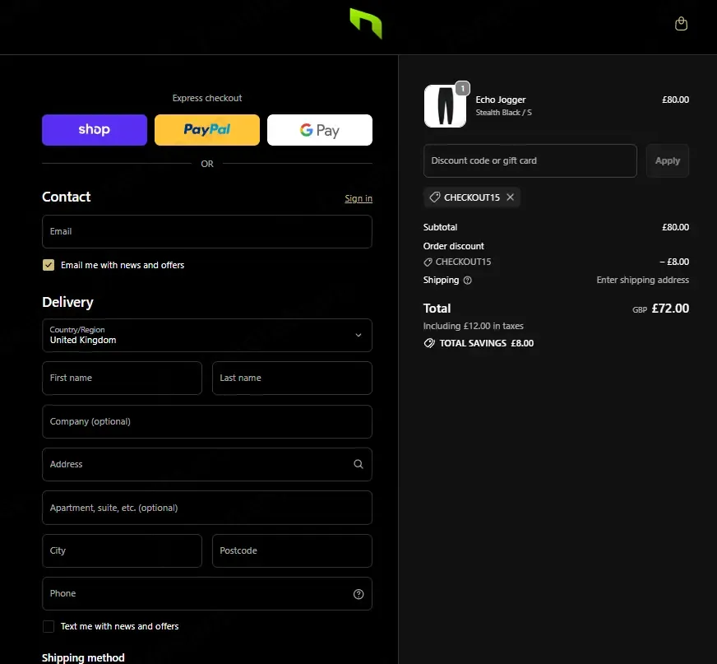Click the Echo Jogger product name
The image size is (717, 664).
pyautogui.click(x=501, y=100)
